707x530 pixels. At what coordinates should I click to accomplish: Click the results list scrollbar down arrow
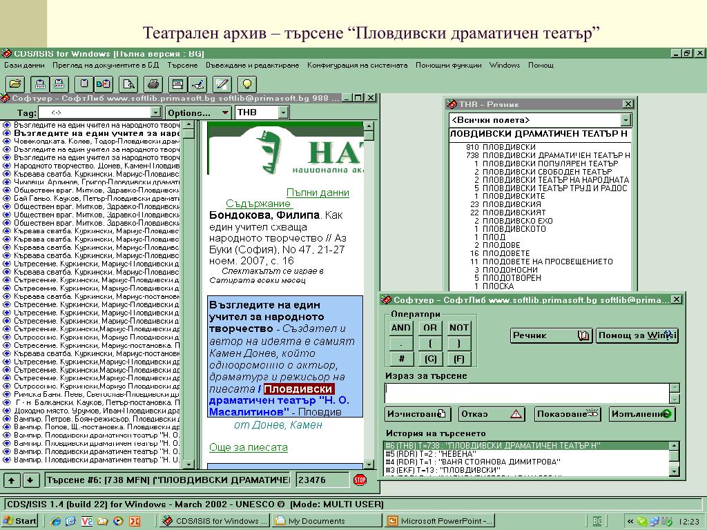189,464
